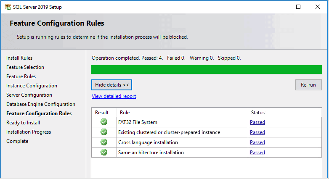329x179 pixels.
Task: Select Installation Progress step
Action: point(29,132)
